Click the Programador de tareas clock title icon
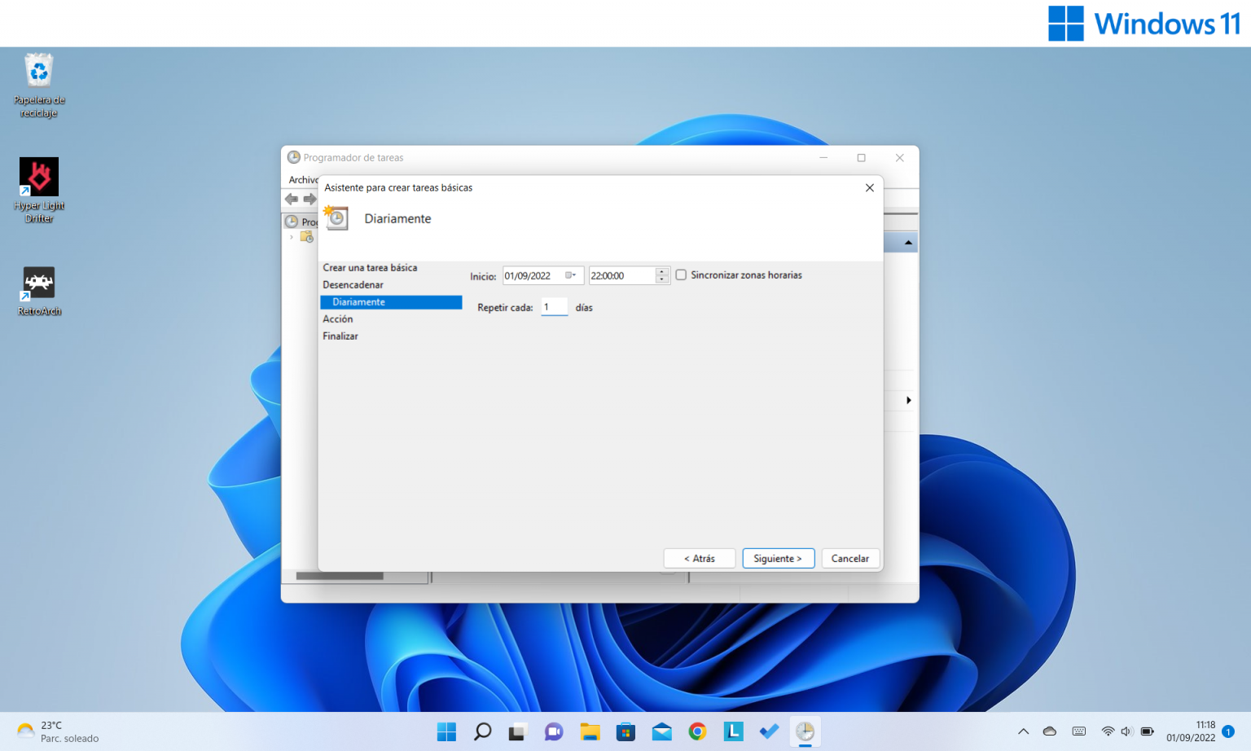Image resolution: width=1251 pixels, height=751 pixels. (294, 157)
